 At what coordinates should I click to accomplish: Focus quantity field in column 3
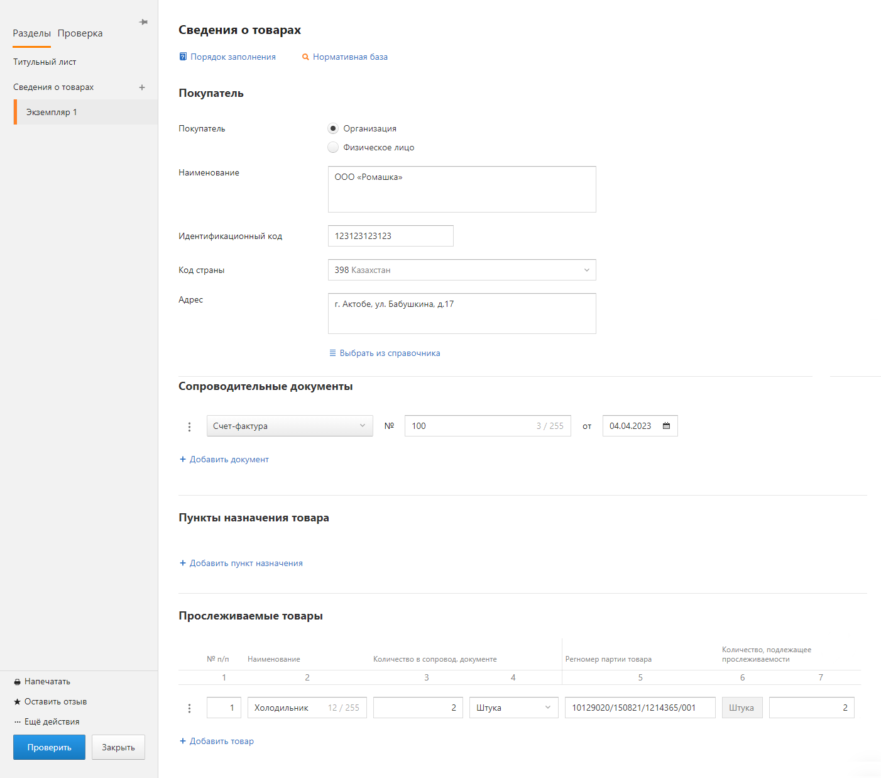tap(418, 708)
